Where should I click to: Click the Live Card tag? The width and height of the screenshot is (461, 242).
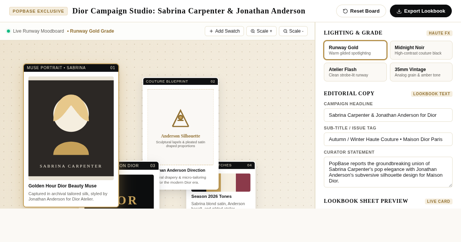tap(439, 202)
